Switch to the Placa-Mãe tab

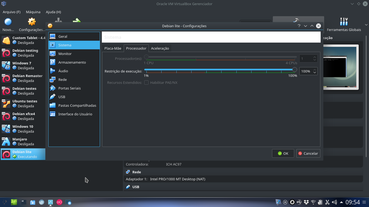(113, 48)
